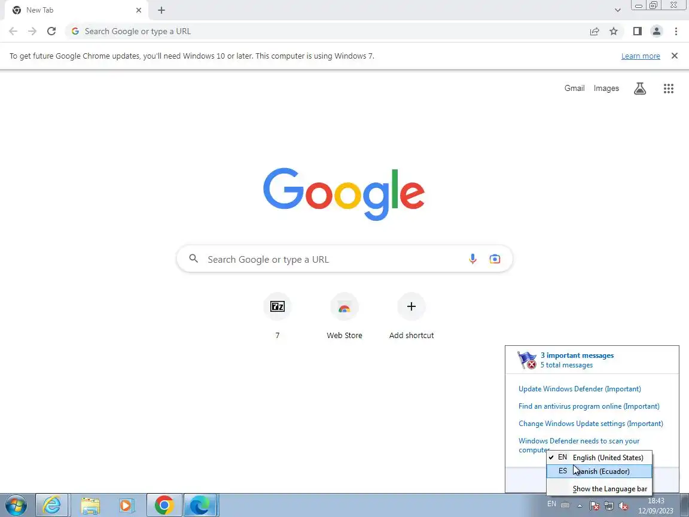This screenshot has width=689, height=517.
Task: Share this page icon in address bar
Action: (595, 31)
